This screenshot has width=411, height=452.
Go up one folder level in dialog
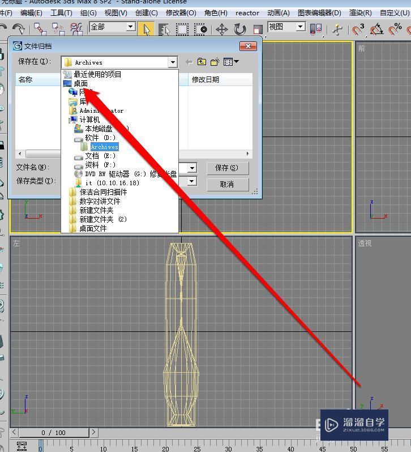[202, 62]
